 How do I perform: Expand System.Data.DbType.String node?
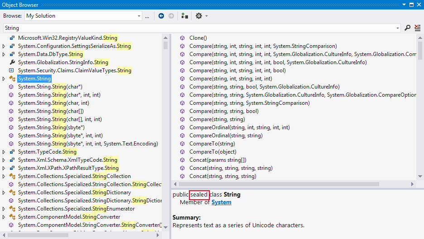4,54
